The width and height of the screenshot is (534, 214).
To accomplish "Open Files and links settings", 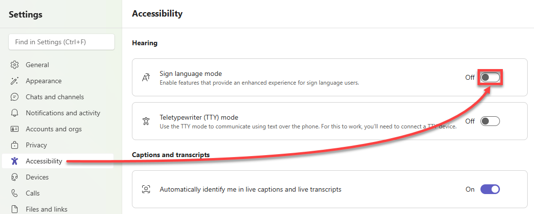I will (x=46, y=209).
